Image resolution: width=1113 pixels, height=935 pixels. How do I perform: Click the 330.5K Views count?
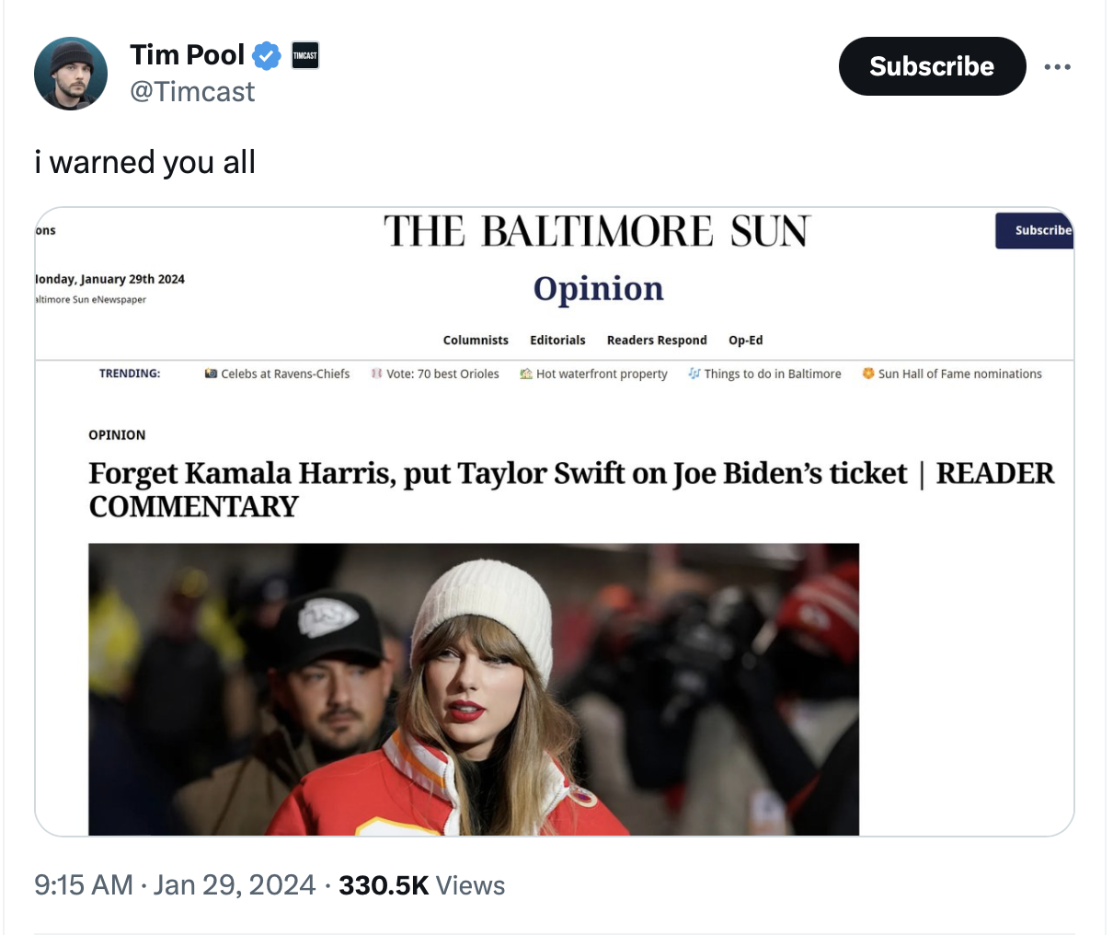tap(422, 885)
